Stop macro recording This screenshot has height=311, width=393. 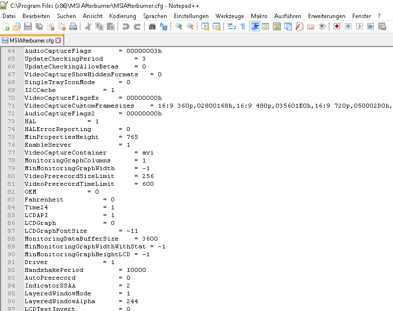pyautogui.click(x=348, y=26)
